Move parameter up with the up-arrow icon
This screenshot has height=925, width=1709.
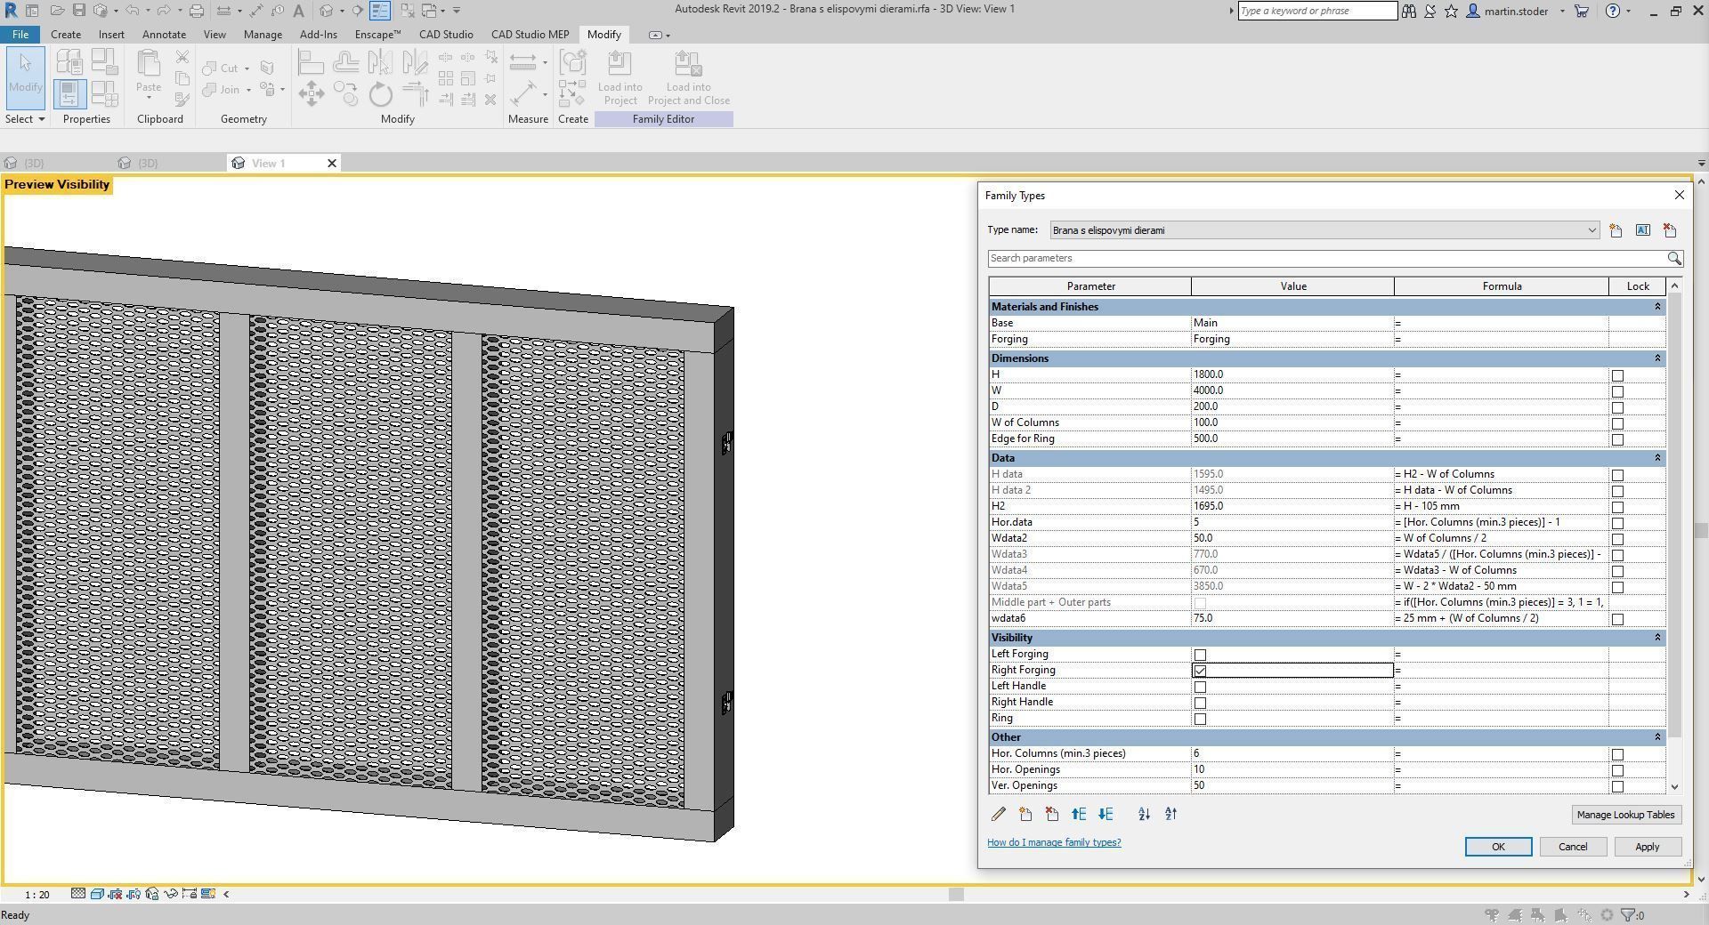tap(1079, 814)
